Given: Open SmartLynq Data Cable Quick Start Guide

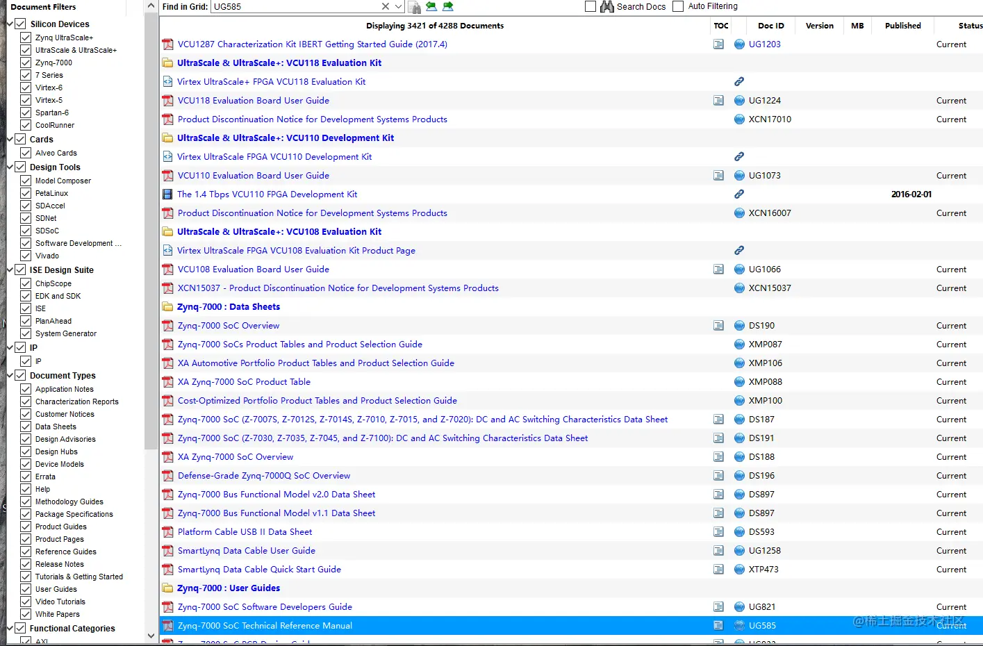Looking at the screenshot, I should point(259,570).
